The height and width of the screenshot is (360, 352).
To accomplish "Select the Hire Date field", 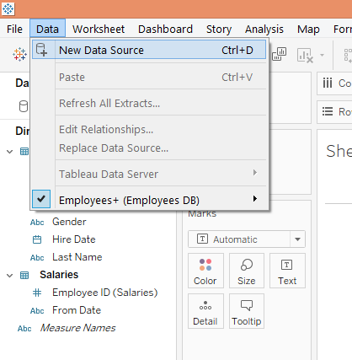I will 74,239.
